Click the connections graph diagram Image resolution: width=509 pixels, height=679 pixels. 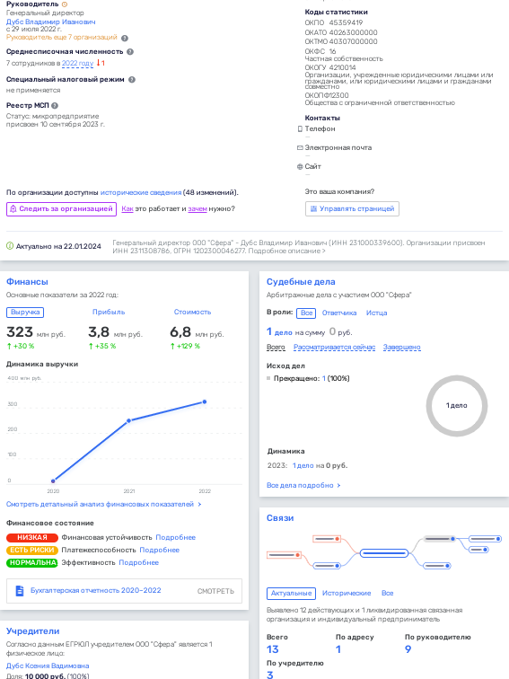(384, 552)
